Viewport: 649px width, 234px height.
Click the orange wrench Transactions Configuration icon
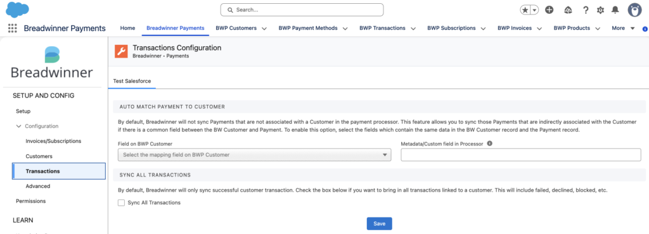click(121, 51)
